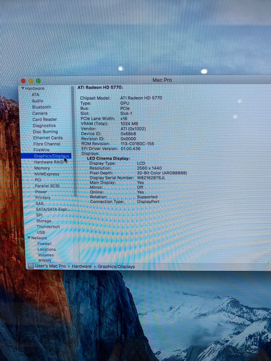The width and height of the screenshot is (271, 361).
Task: Open SATA/SATA Express entry
Action: pyautogui.click(x=53, y=209)
